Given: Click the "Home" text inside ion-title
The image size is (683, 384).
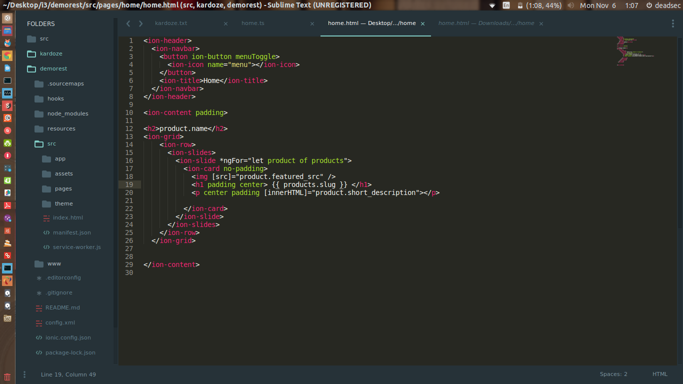Looking at the screenshot, I should coord(211,80).
